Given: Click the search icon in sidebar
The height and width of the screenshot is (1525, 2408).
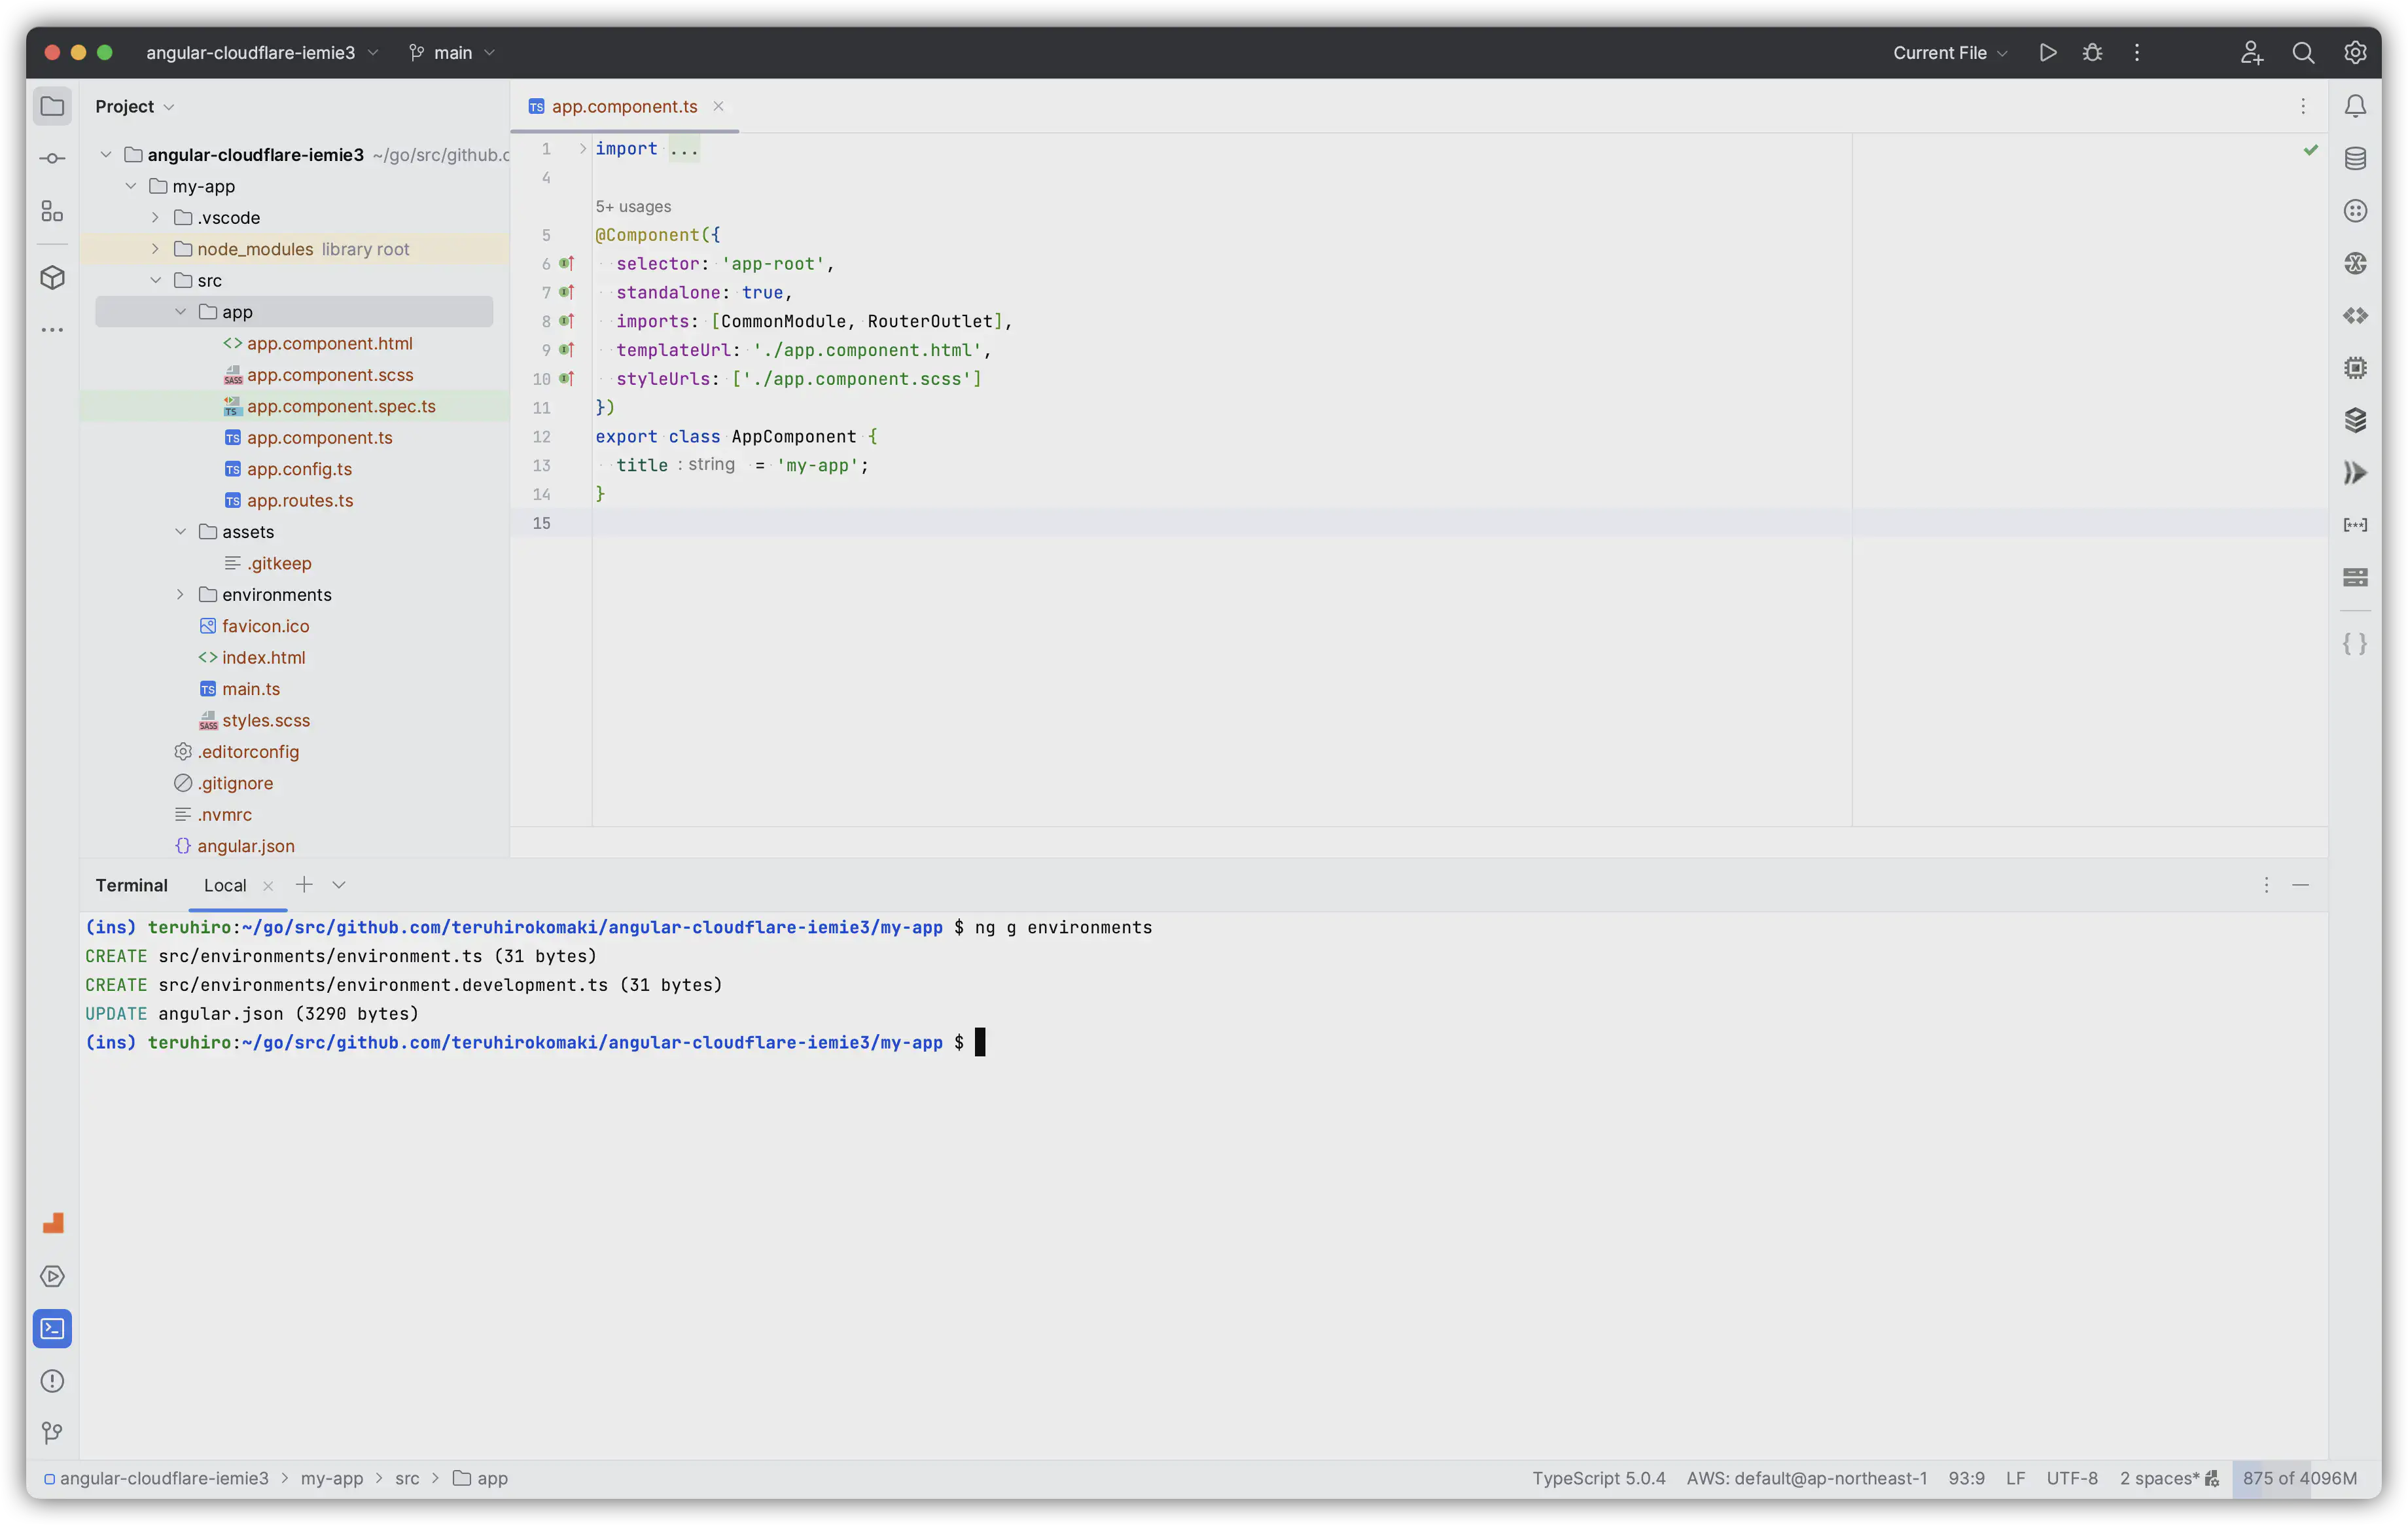Looking at the screenshot, I should coord(2305,51).
